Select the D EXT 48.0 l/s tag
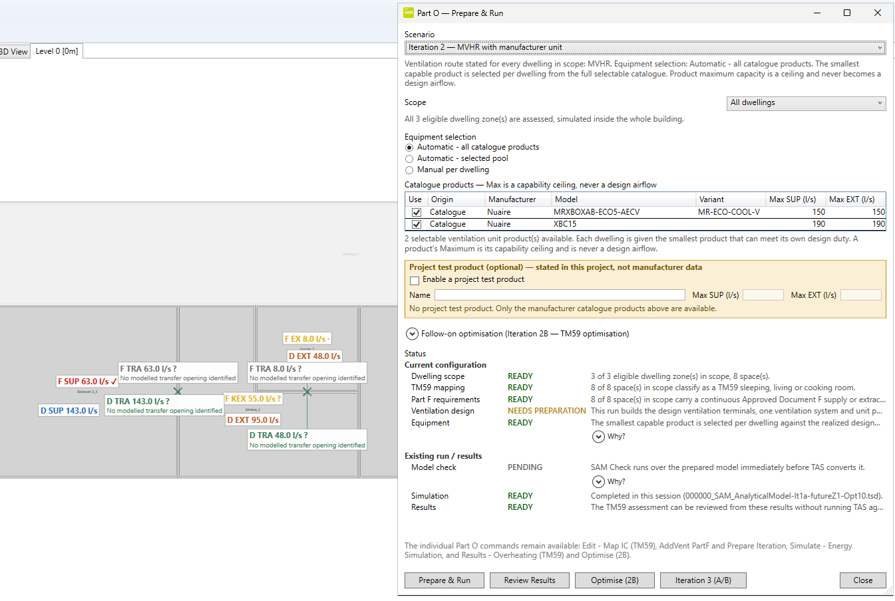Image resolution: width=895 pixels, height=601 pixels. [315, 356]
